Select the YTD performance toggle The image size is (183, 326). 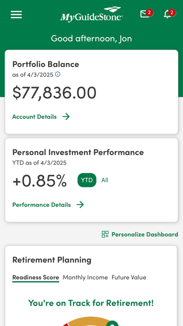pos(87,180)
